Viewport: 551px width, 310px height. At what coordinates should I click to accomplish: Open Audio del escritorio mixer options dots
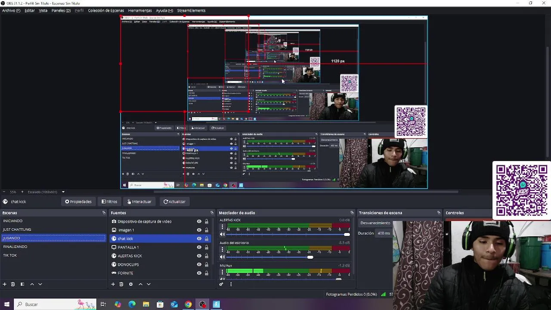(x=223, y=250)
